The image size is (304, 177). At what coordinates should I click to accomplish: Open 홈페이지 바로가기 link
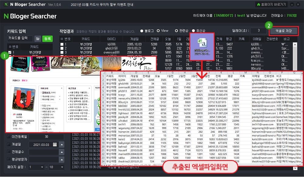pos(271,5)
